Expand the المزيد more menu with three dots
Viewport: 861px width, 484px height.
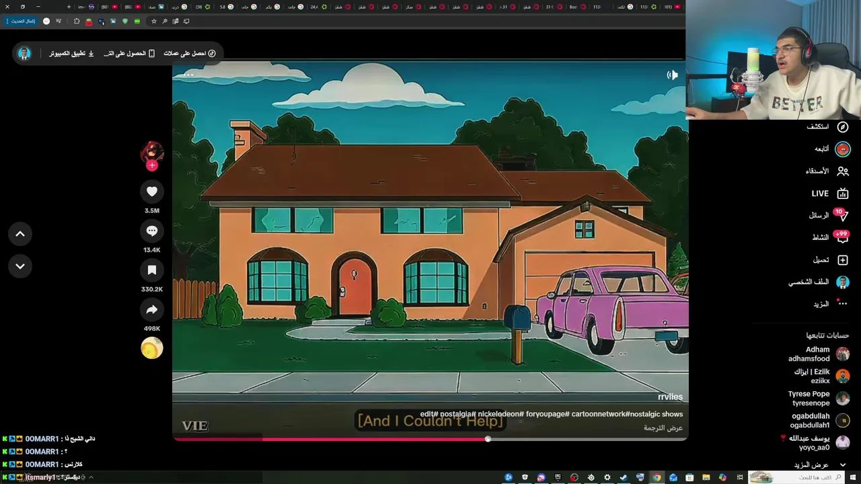pos(831,304)
